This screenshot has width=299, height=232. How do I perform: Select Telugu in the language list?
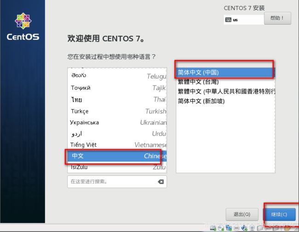pos(117,76)
